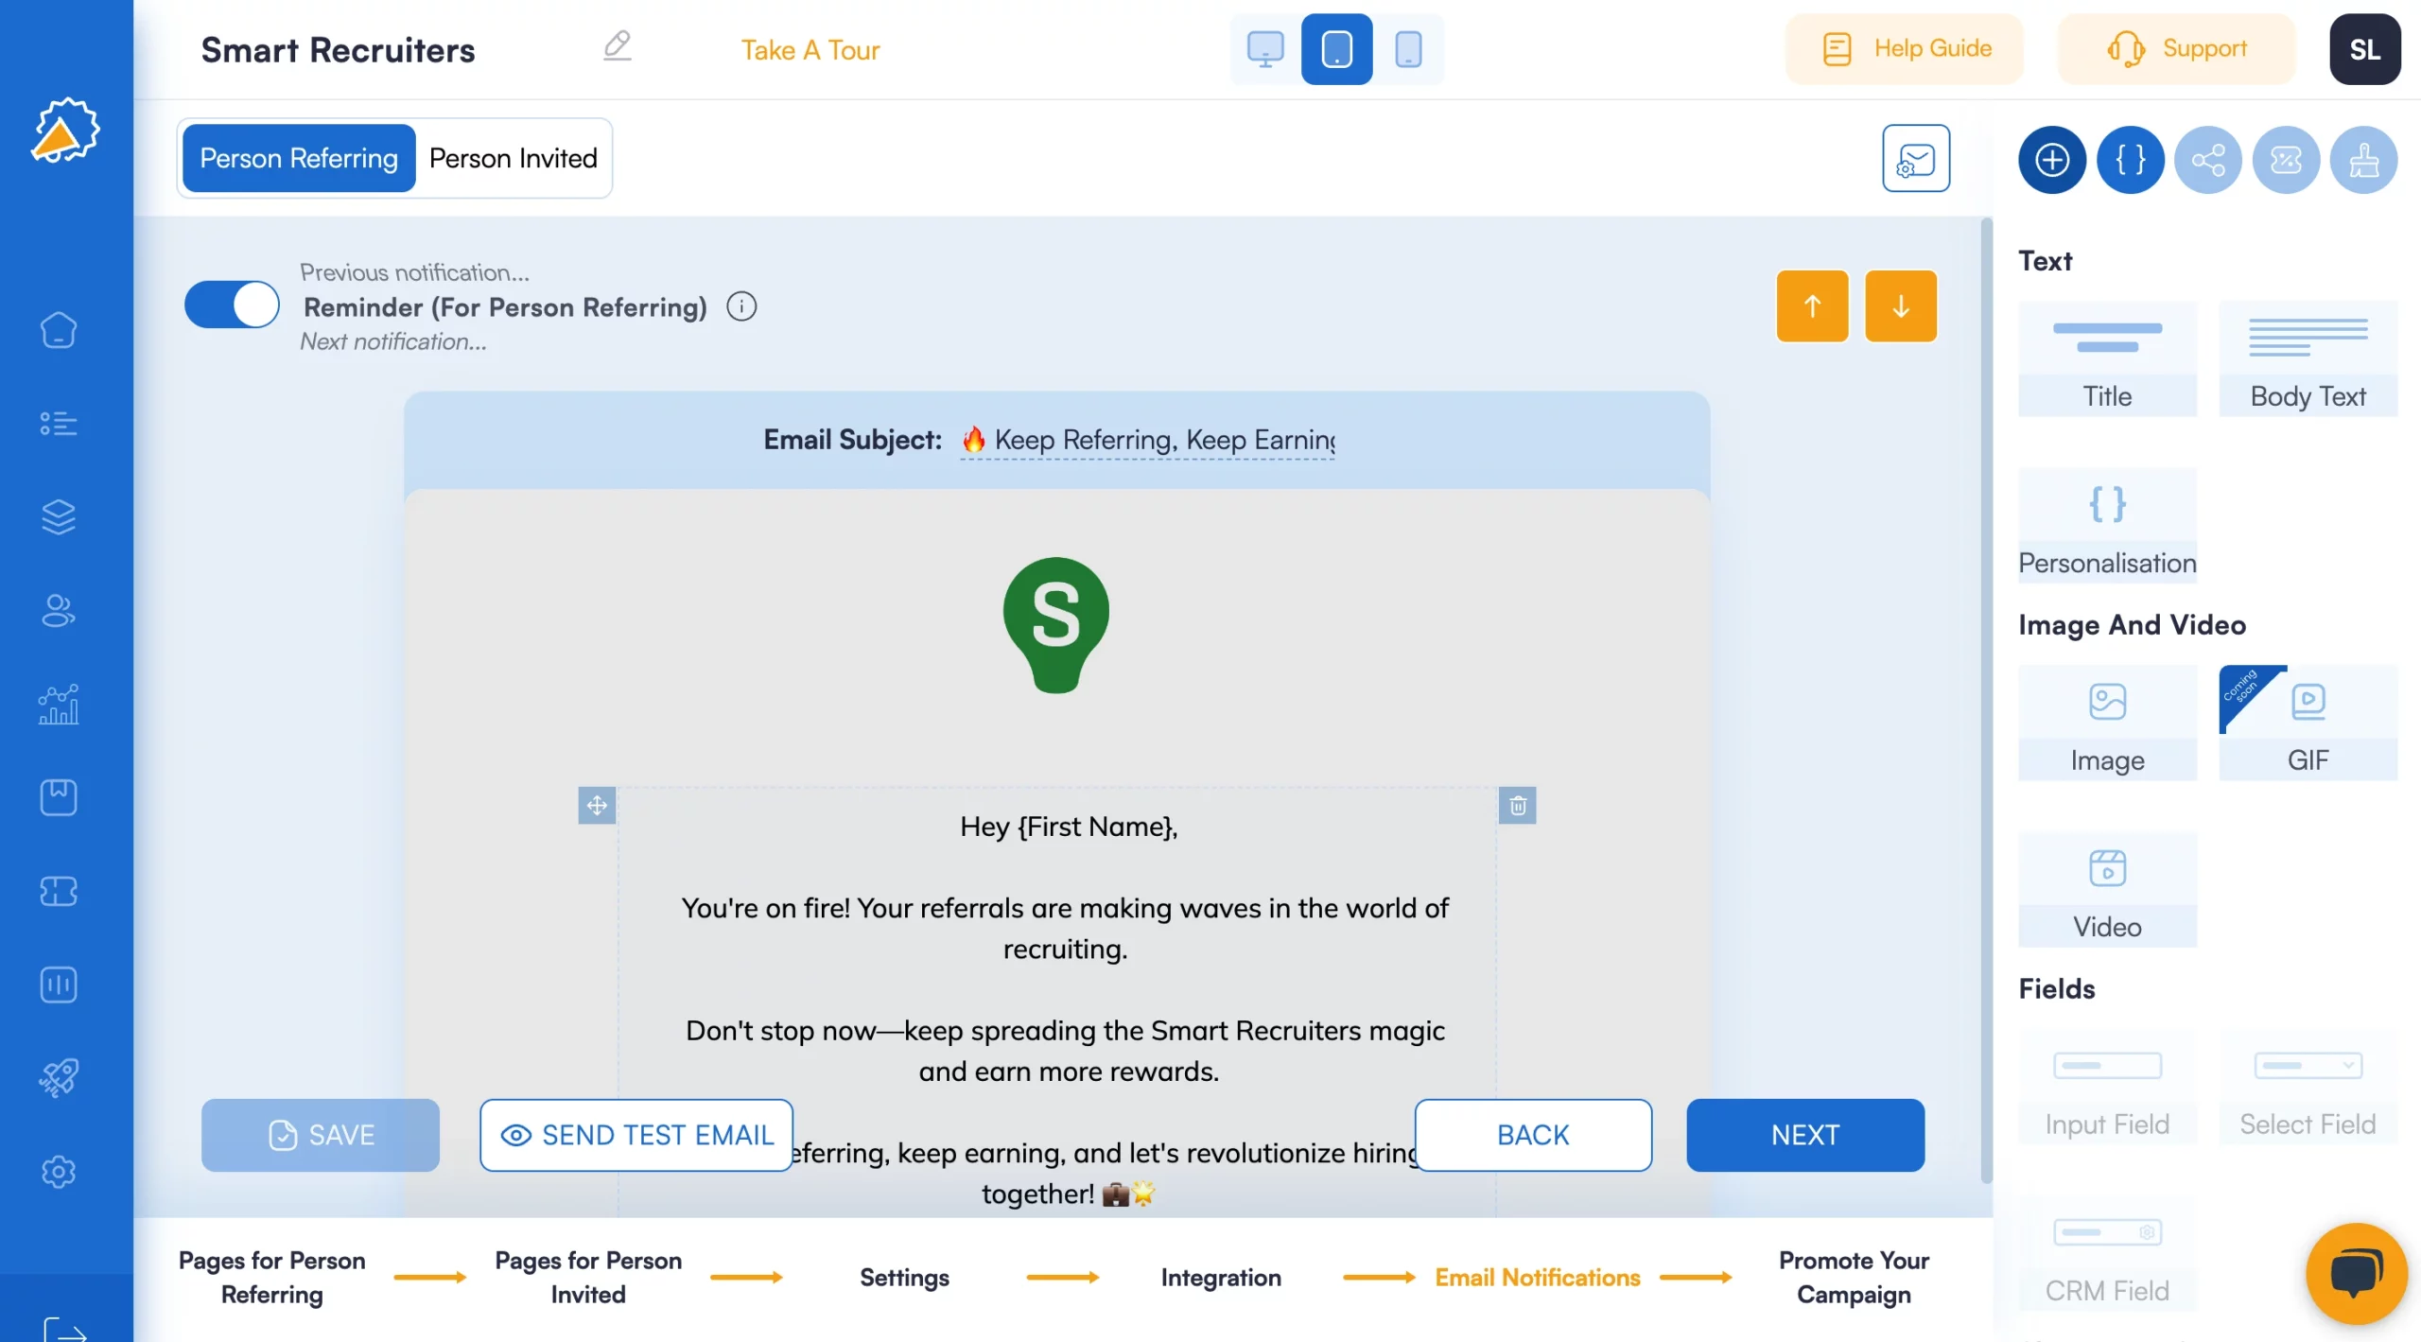Viewport: 2421px width, 1342px height.
Task: Toggle the Reminder notification switch
Action: 232,305
